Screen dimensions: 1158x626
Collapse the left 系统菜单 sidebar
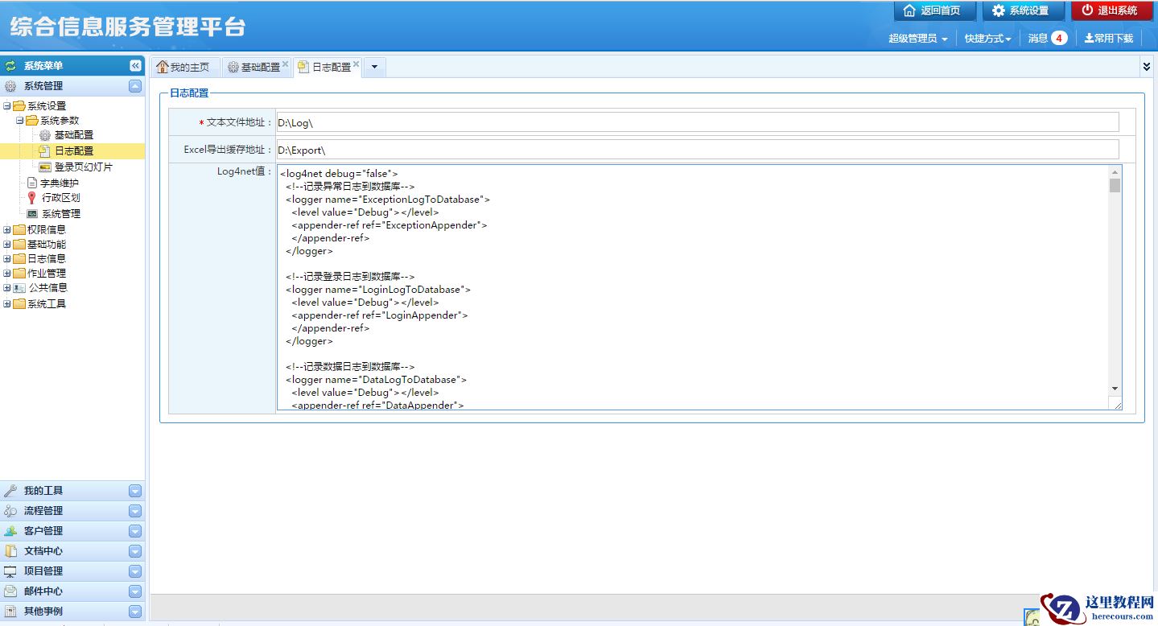[135, 66]
